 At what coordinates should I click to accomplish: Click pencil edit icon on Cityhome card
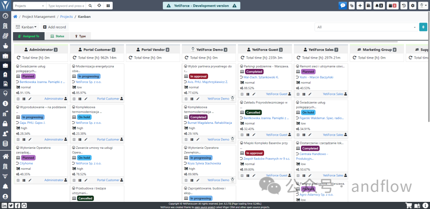click(30, 180)
